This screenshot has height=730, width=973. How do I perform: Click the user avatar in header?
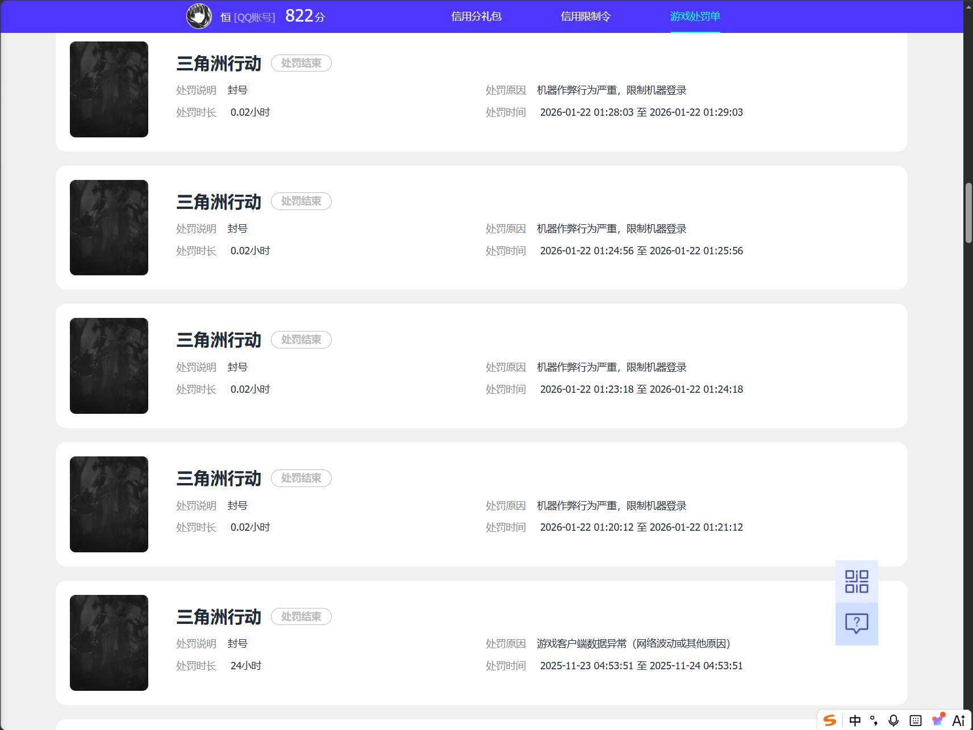199,16
